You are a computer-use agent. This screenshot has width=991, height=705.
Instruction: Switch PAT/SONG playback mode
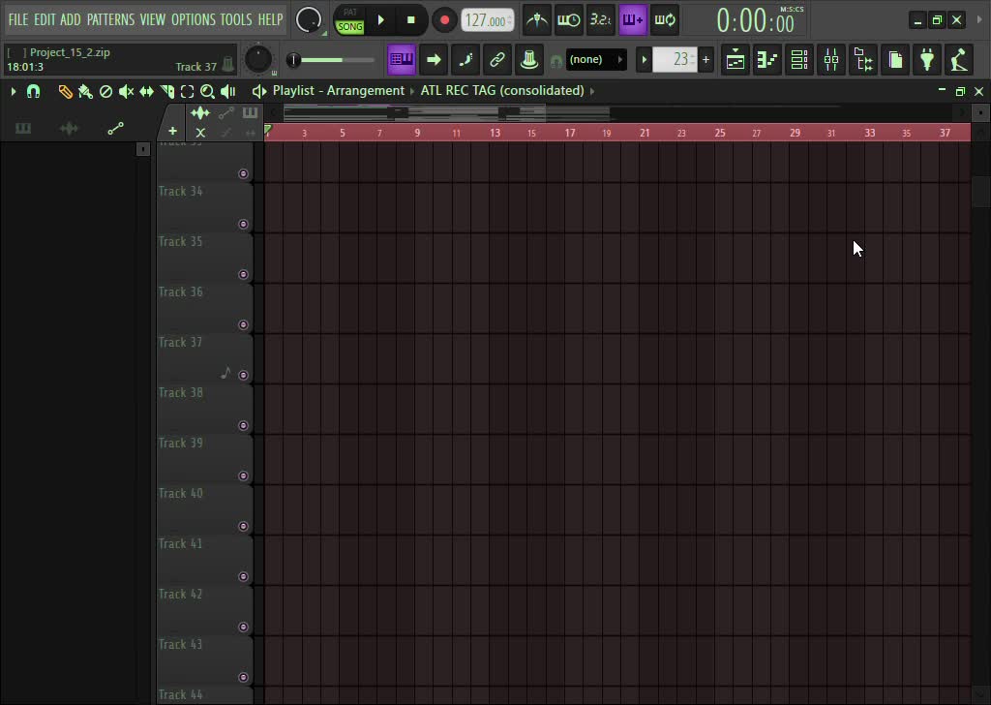coord(350,19)
